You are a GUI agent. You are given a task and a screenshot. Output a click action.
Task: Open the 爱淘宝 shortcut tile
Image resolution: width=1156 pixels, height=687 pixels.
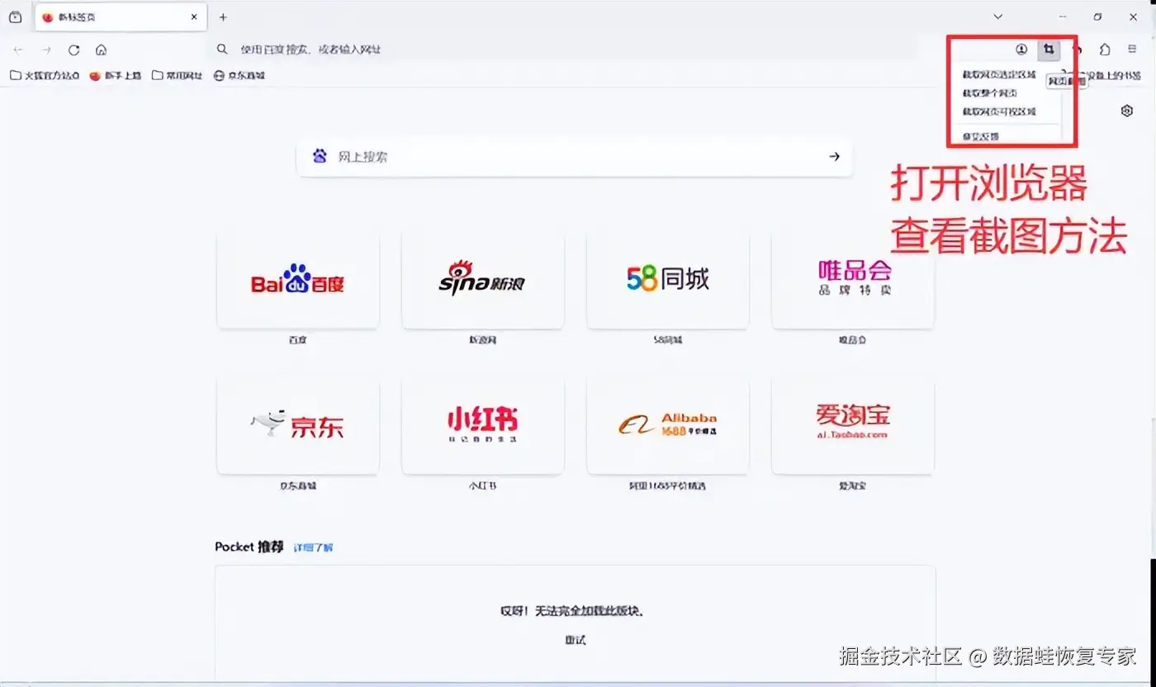[x=853, y=427]
